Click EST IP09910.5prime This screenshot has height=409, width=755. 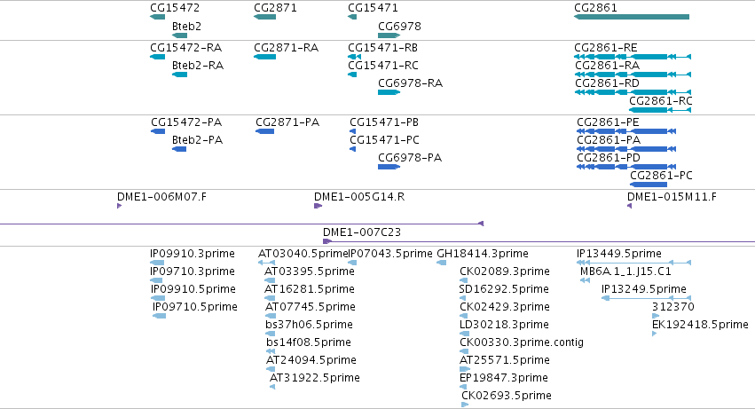[193, 289]
